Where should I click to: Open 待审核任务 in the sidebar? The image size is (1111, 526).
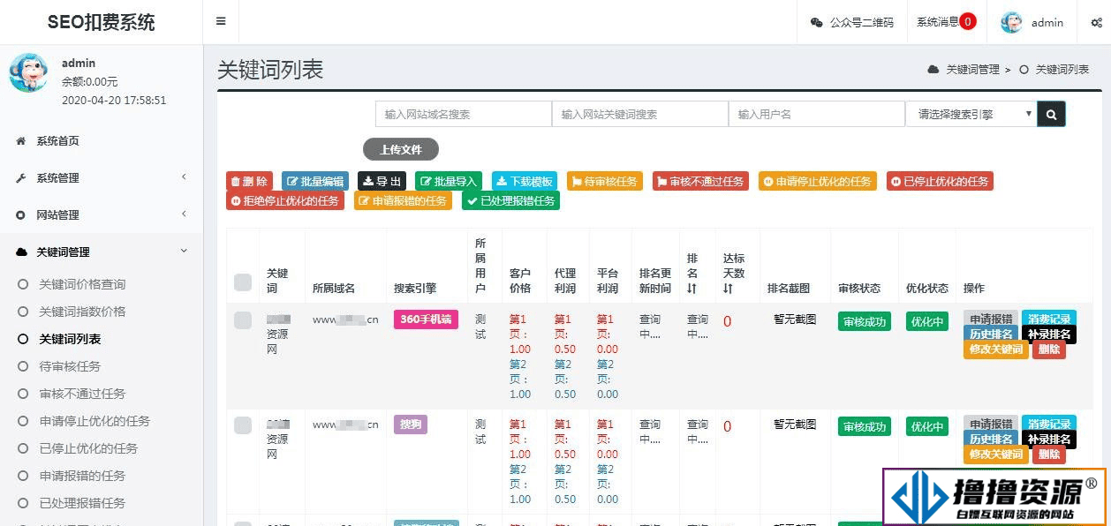point(70,366)
